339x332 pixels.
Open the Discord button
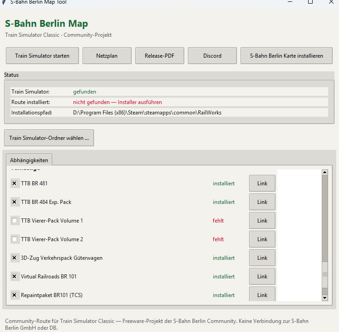212,56
